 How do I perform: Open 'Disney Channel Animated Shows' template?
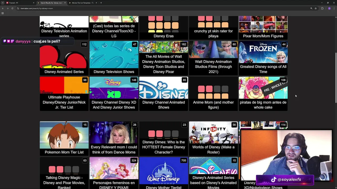[x=163, y=94]
